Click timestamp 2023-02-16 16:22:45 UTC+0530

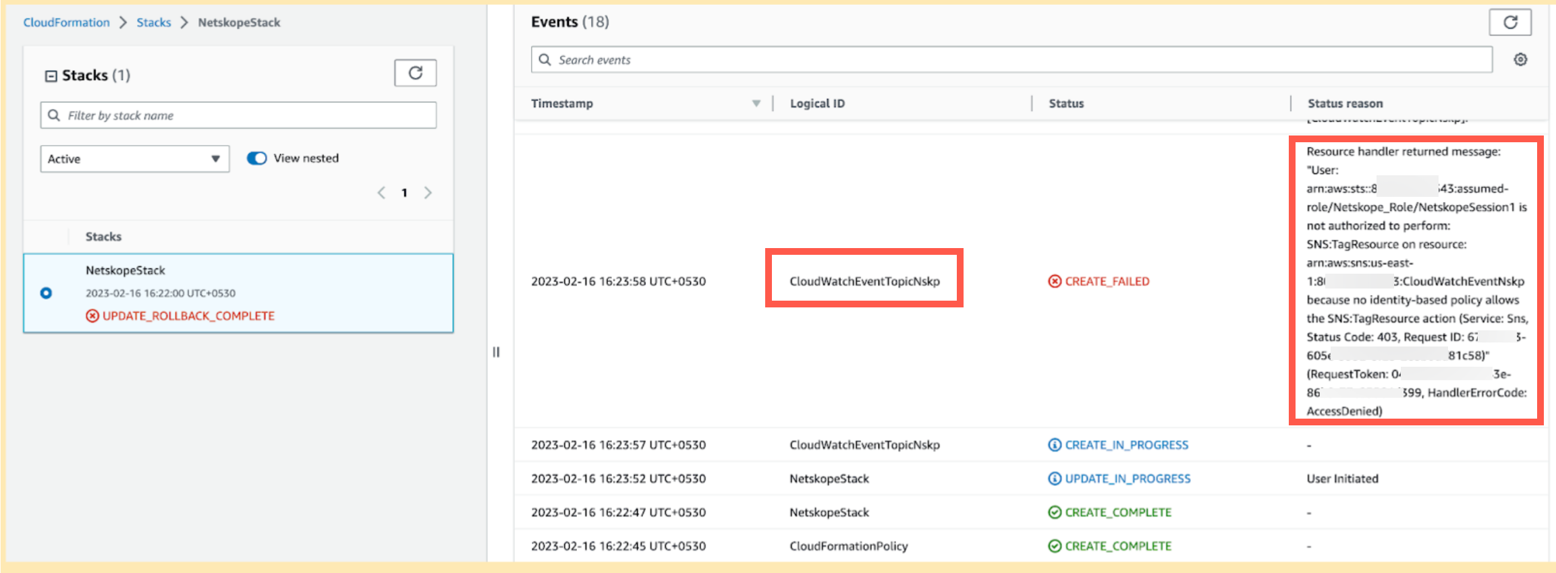[618, 546]
